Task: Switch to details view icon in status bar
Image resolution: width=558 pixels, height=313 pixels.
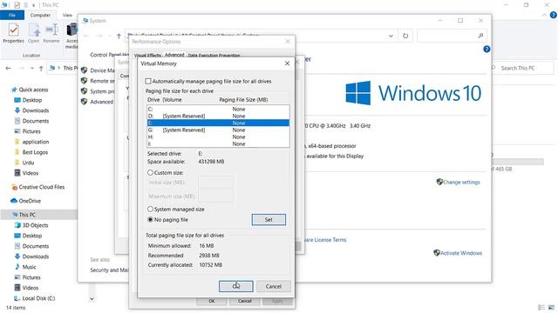Action: point(541,307)
